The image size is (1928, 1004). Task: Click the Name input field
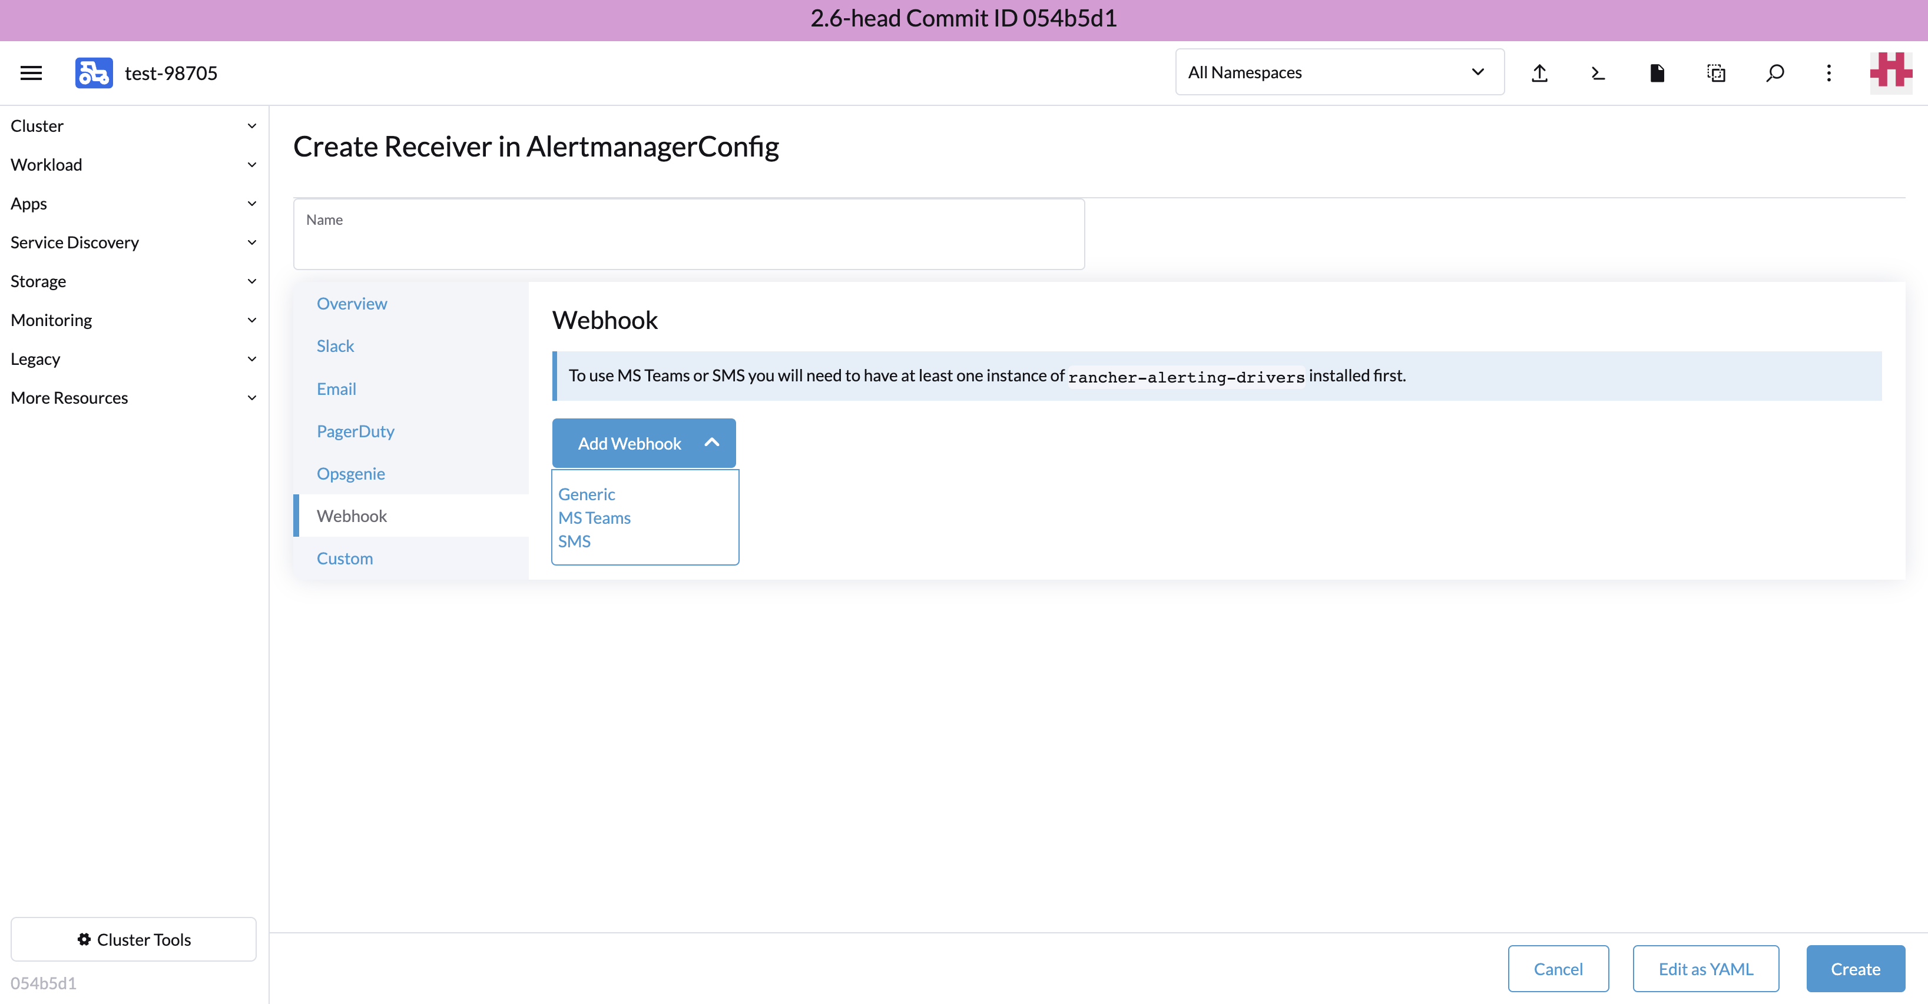[x=688, y=234]
